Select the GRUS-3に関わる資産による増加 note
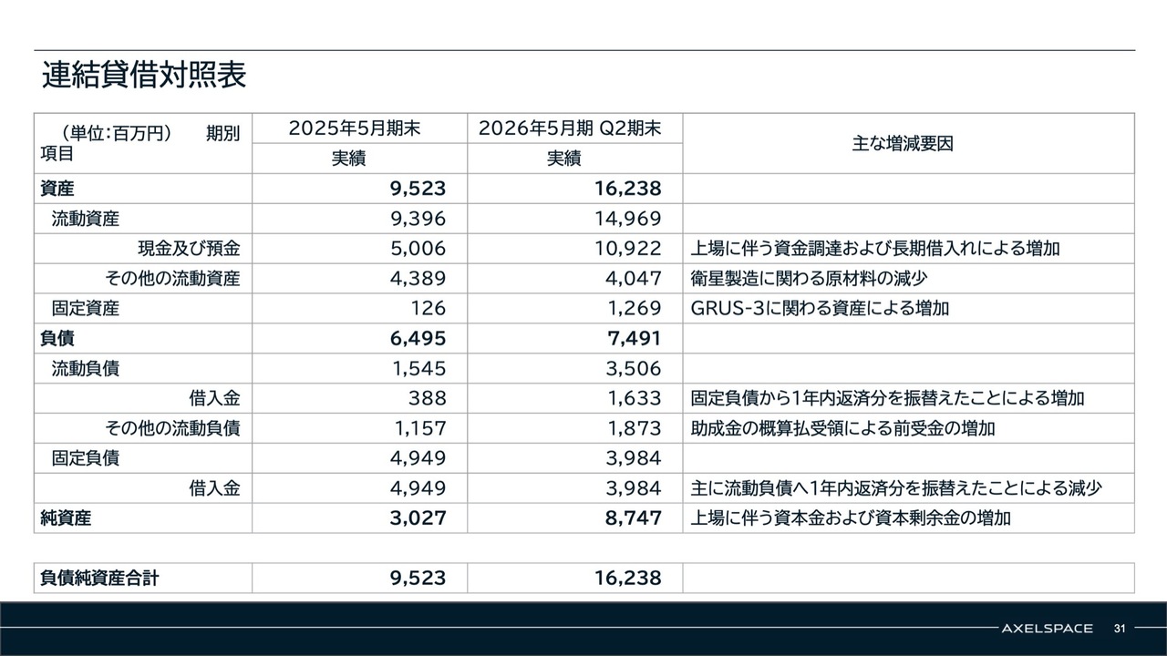The width and height of the screenshot is (1167, 656). [820, 309]
